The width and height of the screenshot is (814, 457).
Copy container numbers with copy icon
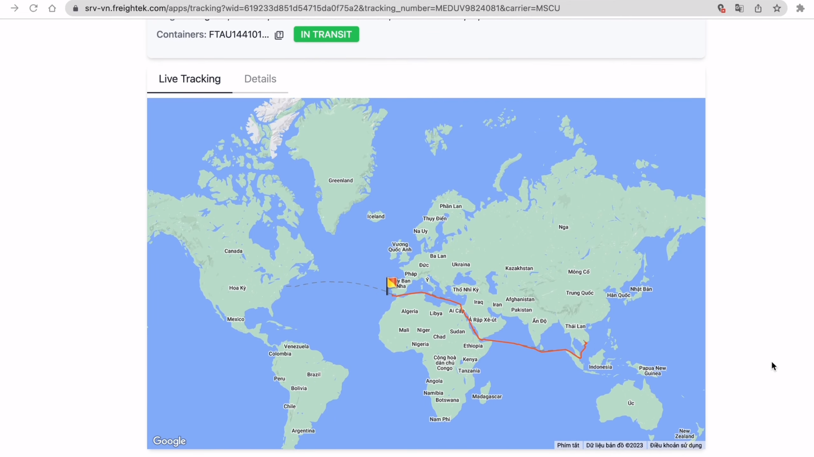click(279, 35)
